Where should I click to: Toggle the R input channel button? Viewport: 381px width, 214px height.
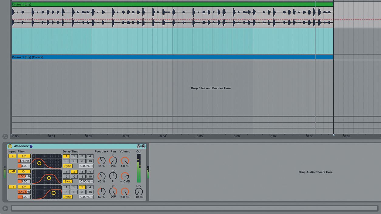point(12,187)
